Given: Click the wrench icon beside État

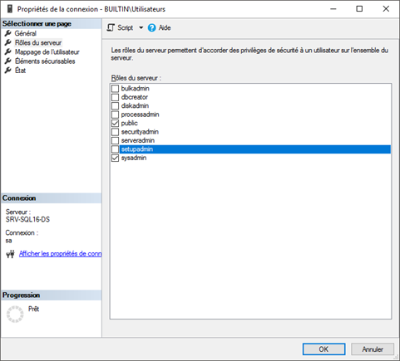Looking at the screenshot, I should (x=8, y=71).
